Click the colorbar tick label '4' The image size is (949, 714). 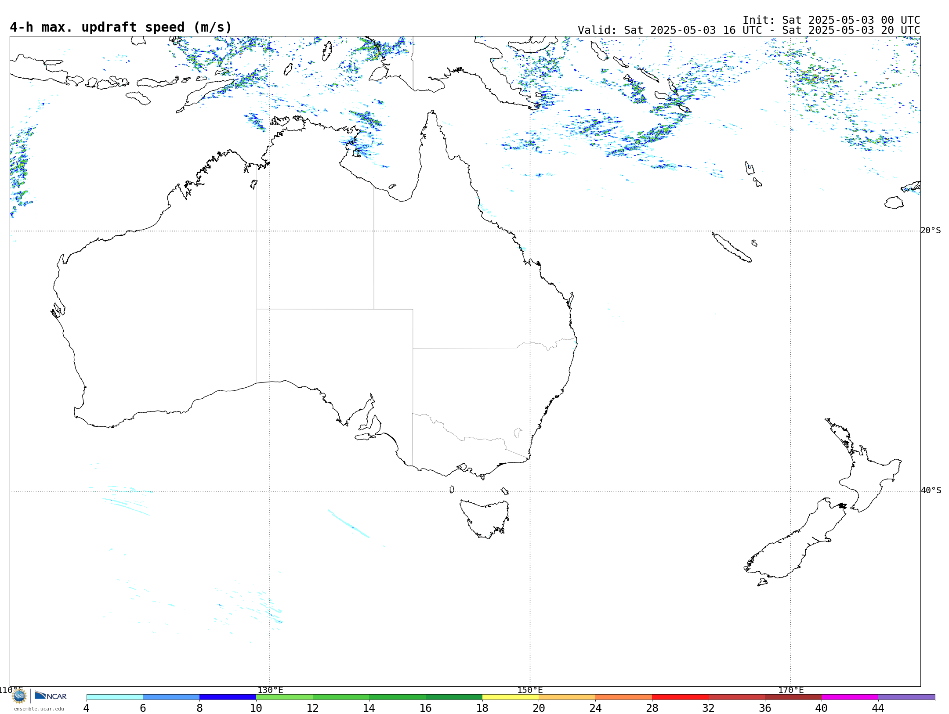tap(87, 708)
